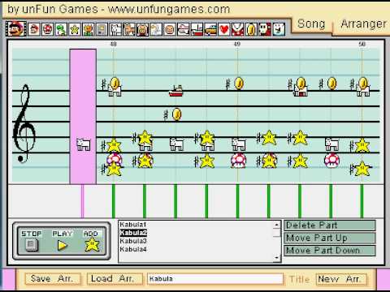Select the Piranha Plant instrument
390x292 pixels.
237,29
